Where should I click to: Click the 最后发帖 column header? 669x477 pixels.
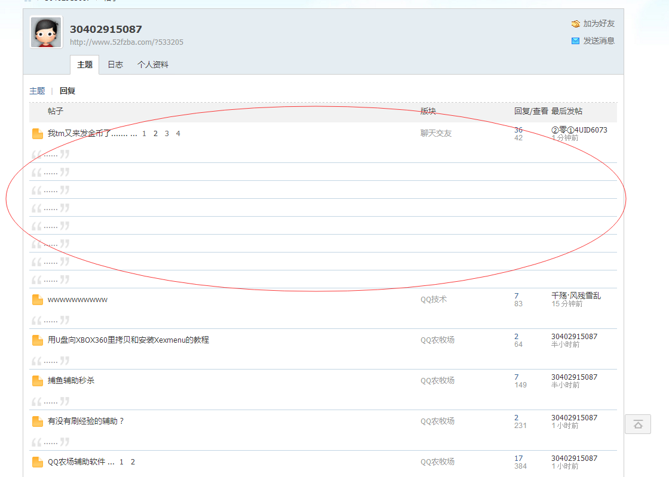tap(567, 111)
